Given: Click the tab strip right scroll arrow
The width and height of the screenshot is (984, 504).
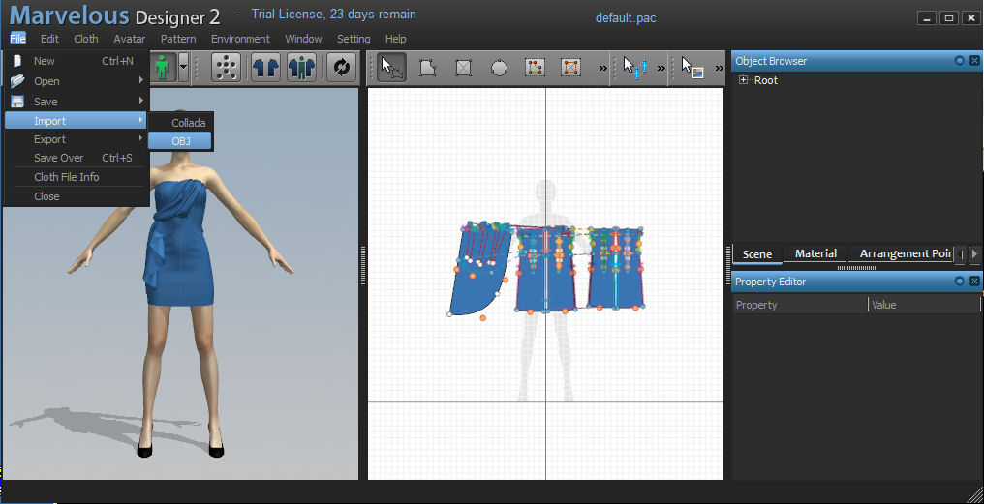Looking at the screenshot, I should click(974, 253).
